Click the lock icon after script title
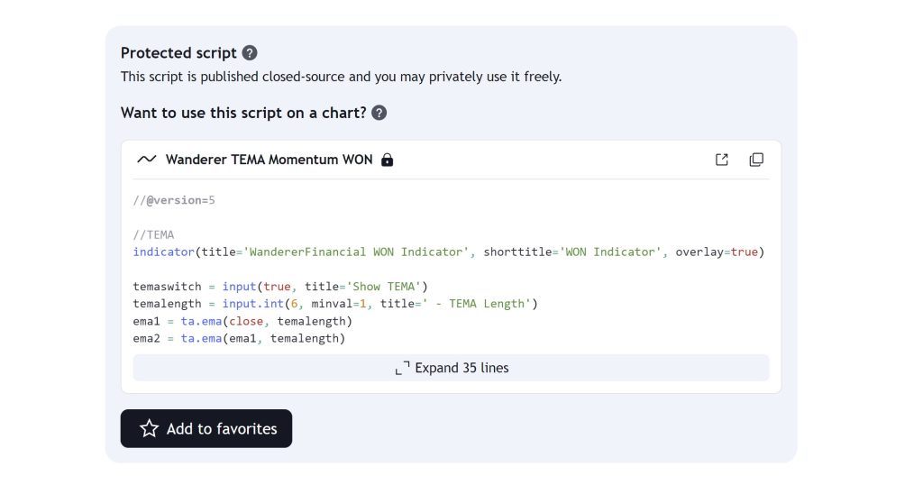The image size is (923, 485). [x=388, y=160]
